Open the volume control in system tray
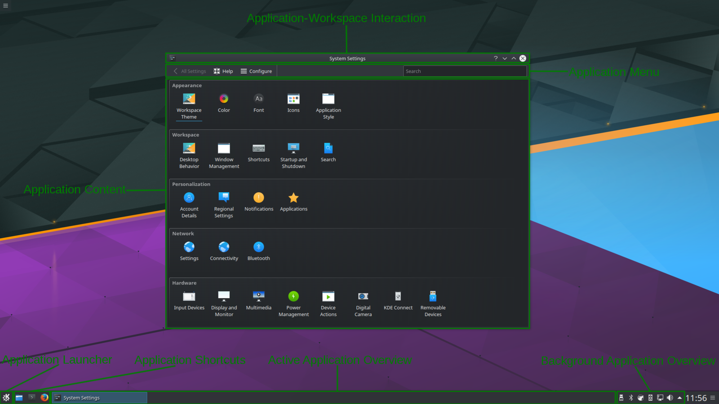This screenshot has width=719, height=404. coord(670,398)
